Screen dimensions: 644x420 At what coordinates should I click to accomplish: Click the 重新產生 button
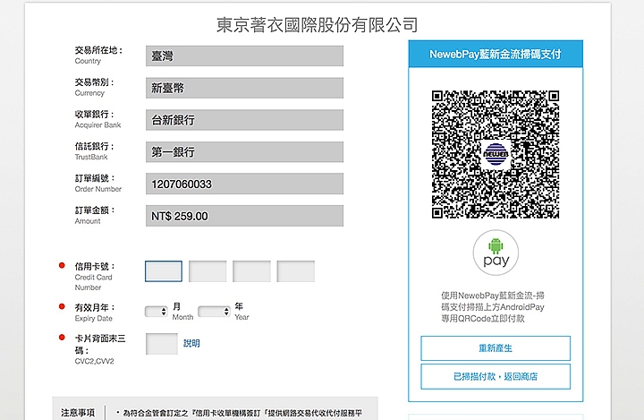[496, 348]
